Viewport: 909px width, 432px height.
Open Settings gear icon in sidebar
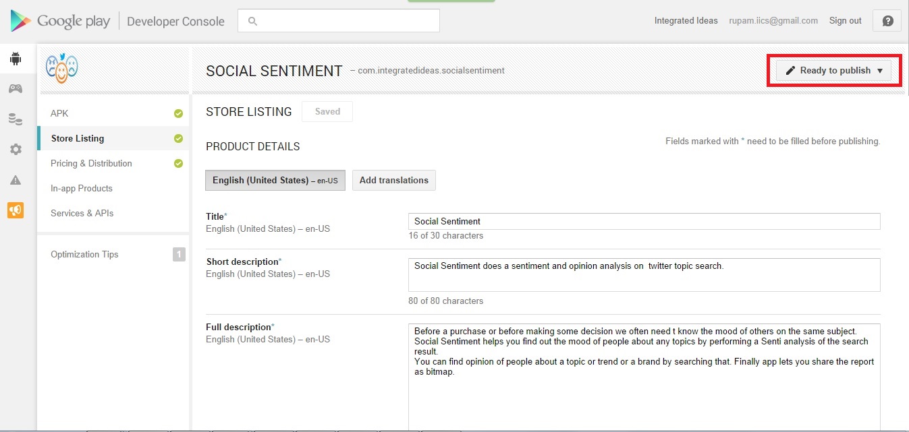click(x=16, y=150)
